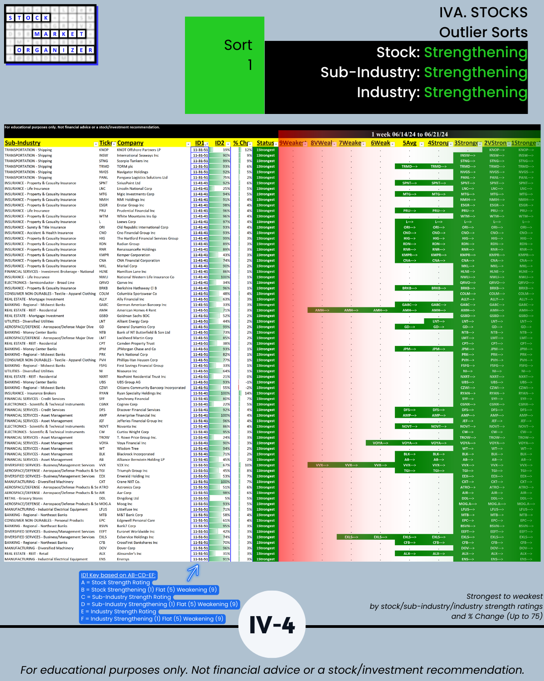Select the American Homes 4 Rent company cell
The image size is (544, 681).
(153, 310)
